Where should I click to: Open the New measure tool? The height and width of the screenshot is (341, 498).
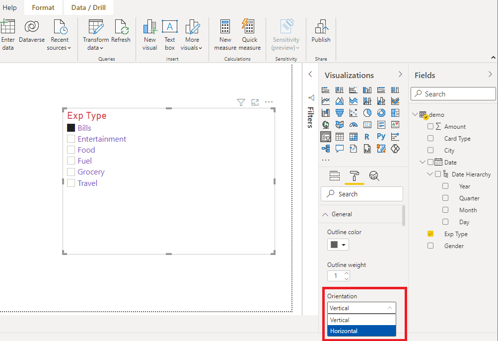pyautogui.click(x=225, y=34)
